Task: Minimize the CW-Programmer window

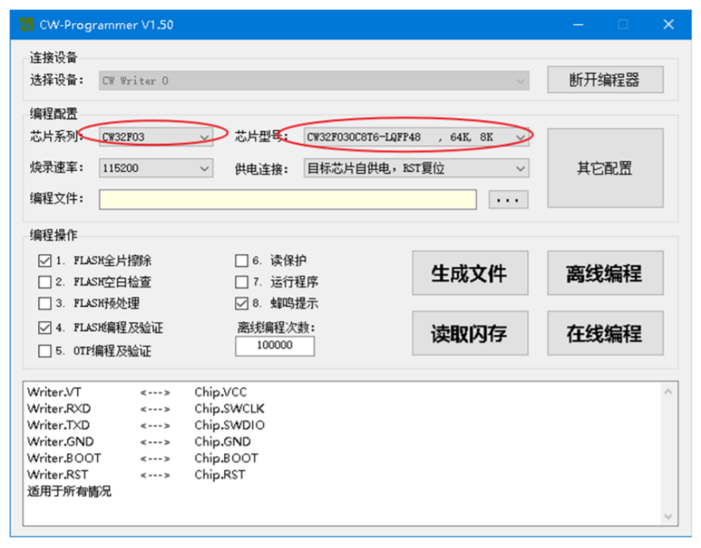Action: (578, 25)
